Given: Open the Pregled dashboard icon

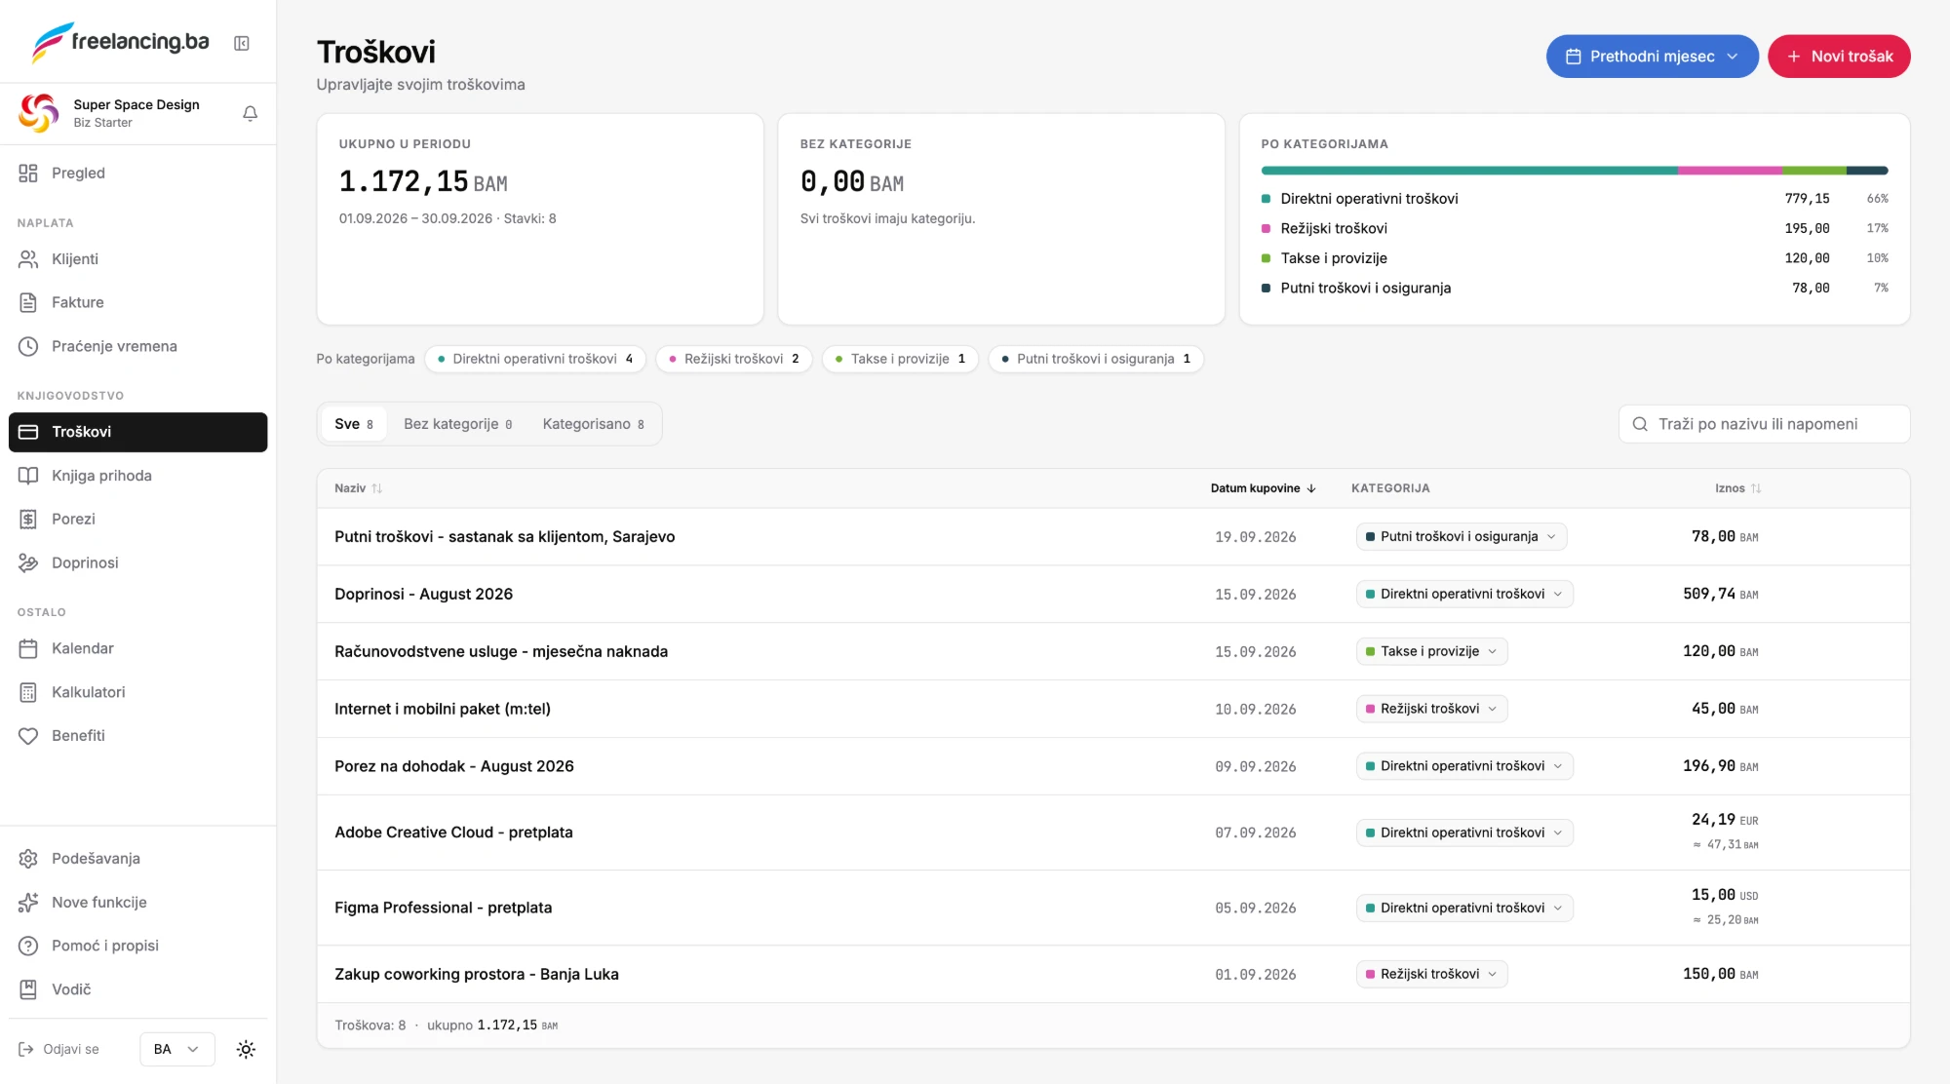Looking at the screenshot, I should [x=28, y=173].
